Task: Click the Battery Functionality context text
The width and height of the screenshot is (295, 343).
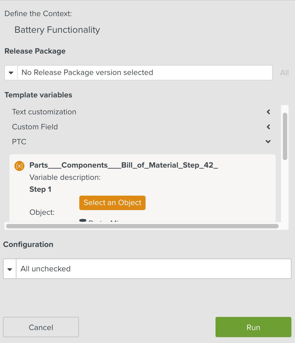Action: coord(57,30)
